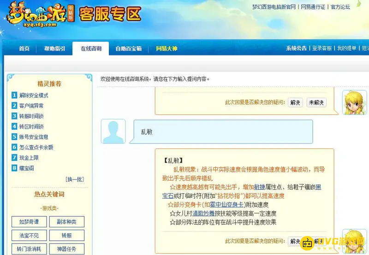
Task: Click number 6 icon beside 怎么查点卡余额
Action: click(x=14, y=147)
